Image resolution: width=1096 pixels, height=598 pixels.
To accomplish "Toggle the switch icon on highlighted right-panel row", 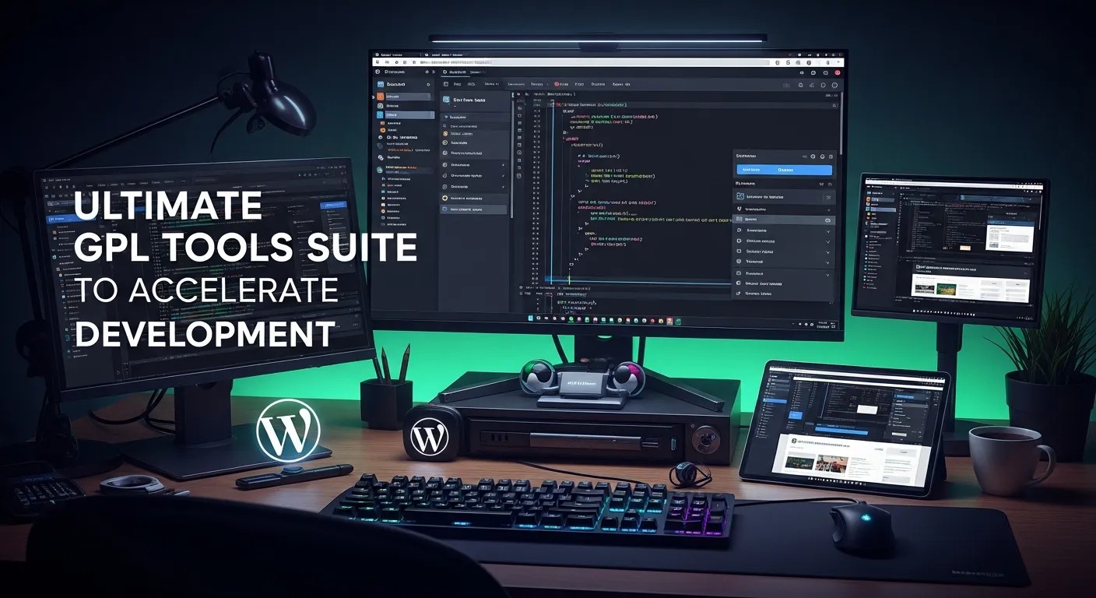I will (827, 220).
